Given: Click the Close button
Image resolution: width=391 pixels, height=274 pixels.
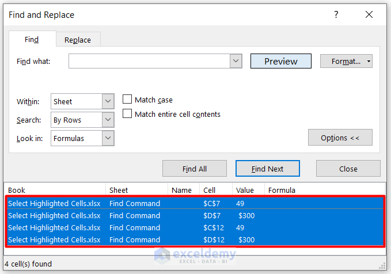Looking at the screenshot, I should 348,169.
